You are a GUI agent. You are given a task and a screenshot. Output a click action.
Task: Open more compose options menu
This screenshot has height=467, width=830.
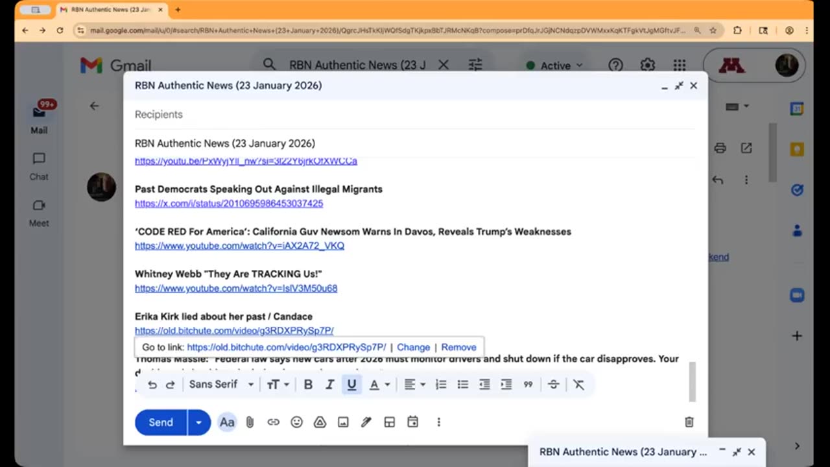[x=438, y=422]
